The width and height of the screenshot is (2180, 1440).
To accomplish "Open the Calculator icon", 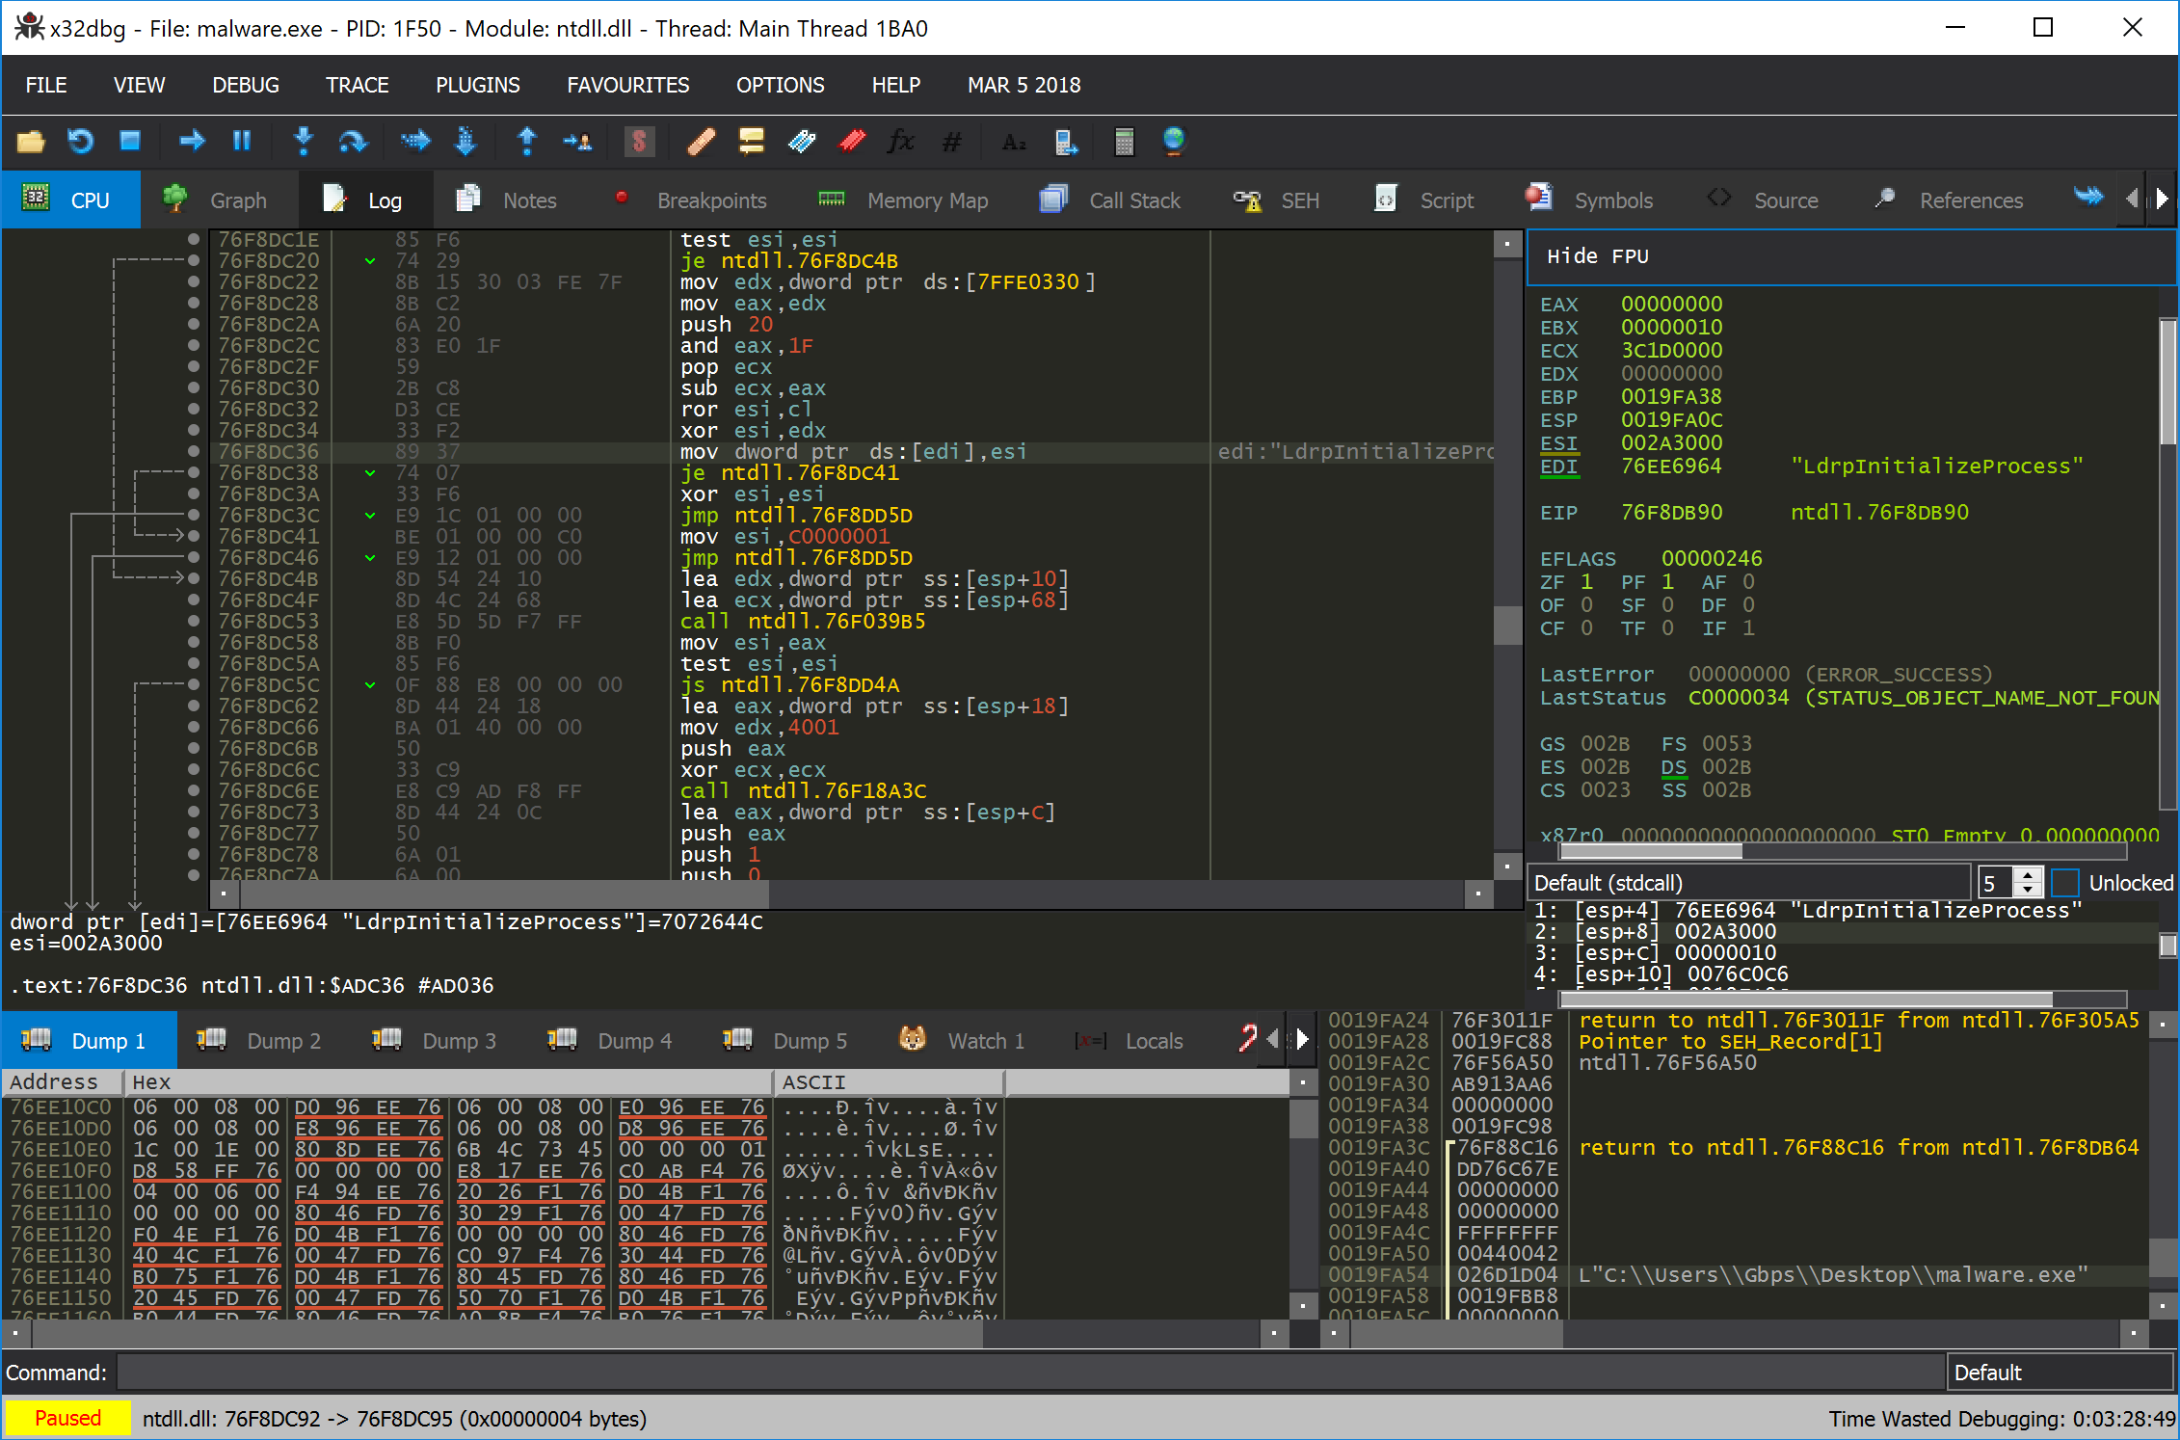I will point(1124,143).
